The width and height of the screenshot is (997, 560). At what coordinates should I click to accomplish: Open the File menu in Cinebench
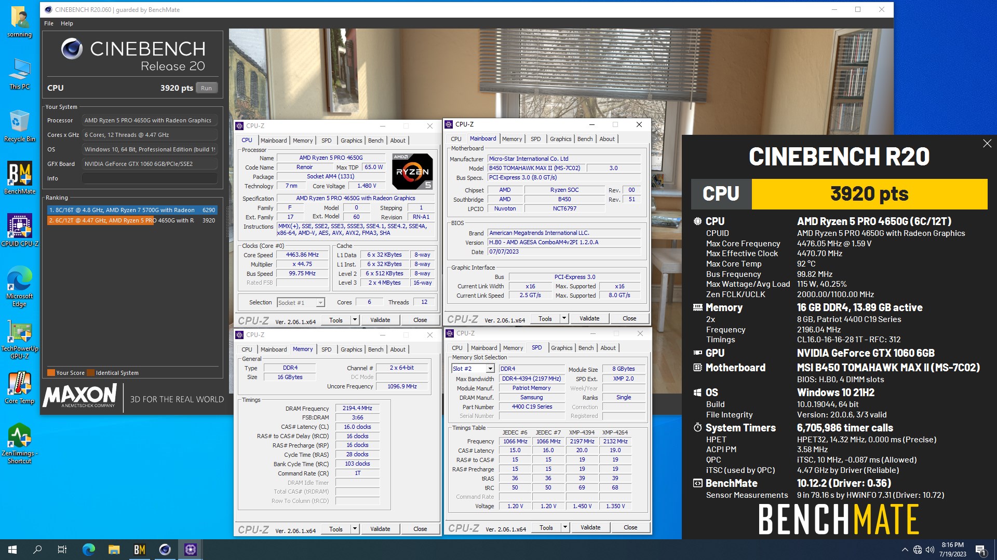click(49, 23)
